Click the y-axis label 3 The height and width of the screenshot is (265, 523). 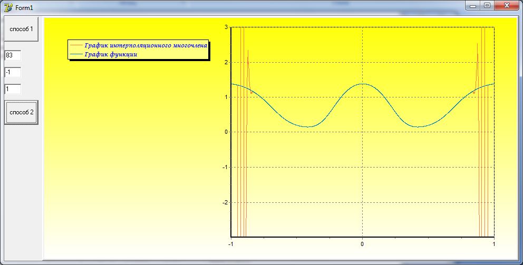click(x=226, y=27)
